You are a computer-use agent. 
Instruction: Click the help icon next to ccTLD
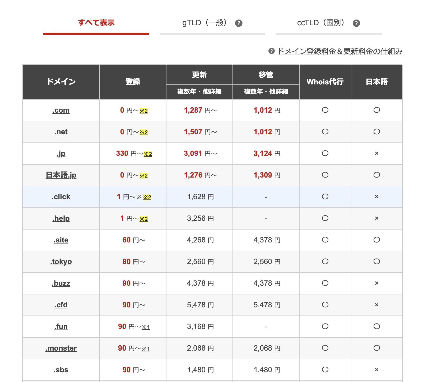(x=356, y=23)
